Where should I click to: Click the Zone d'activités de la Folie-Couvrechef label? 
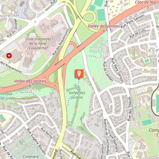point(38,44)
